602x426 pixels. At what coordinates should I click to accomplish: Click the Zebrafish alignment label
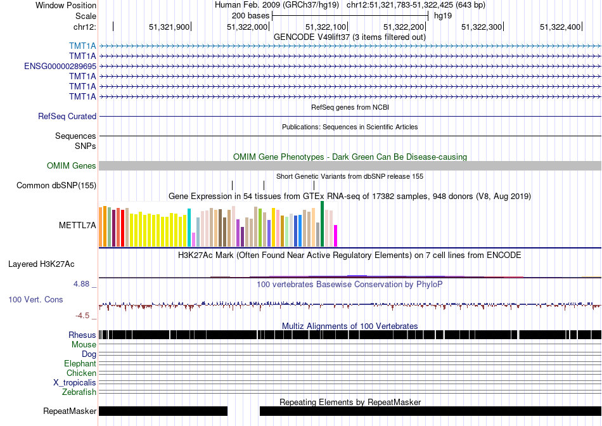tap(79, 392)
